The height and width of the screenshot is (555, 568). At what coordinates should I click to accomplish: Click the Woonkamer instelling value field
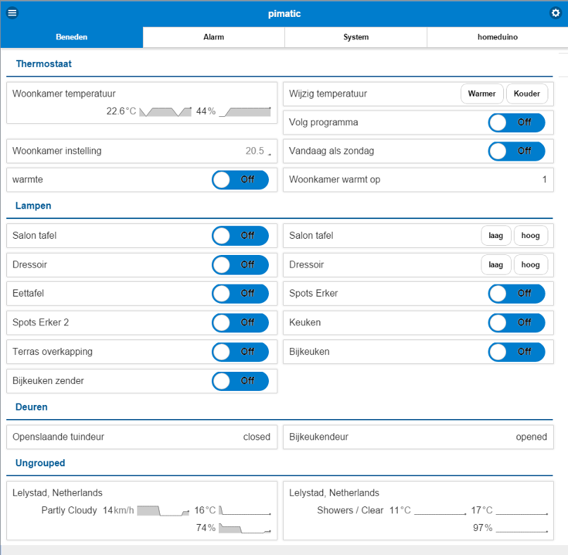pyautogui.click(x=255, y=151)
